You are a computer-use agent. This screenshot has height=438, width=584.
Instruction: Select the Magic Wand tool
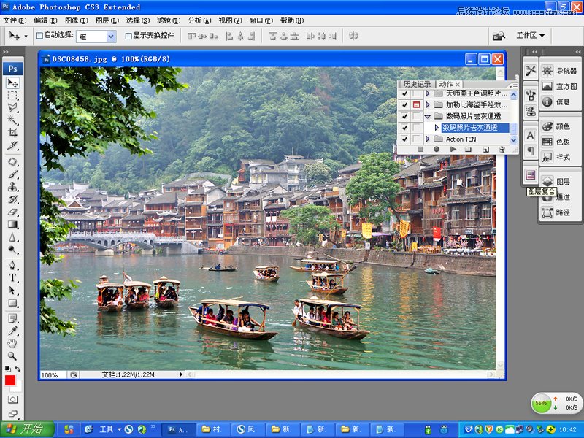tap(12, 120)
